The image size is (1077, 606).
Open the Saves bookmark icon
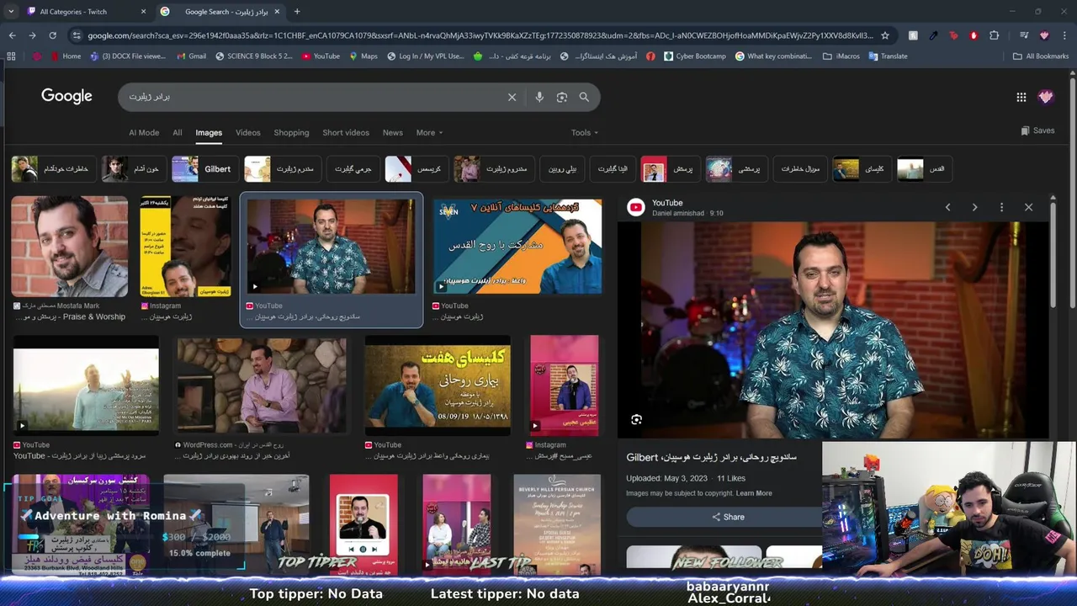1037,130
